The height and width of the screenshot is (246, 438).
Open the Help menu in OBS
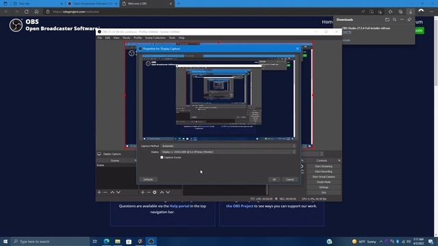click(x=181, y=38)
